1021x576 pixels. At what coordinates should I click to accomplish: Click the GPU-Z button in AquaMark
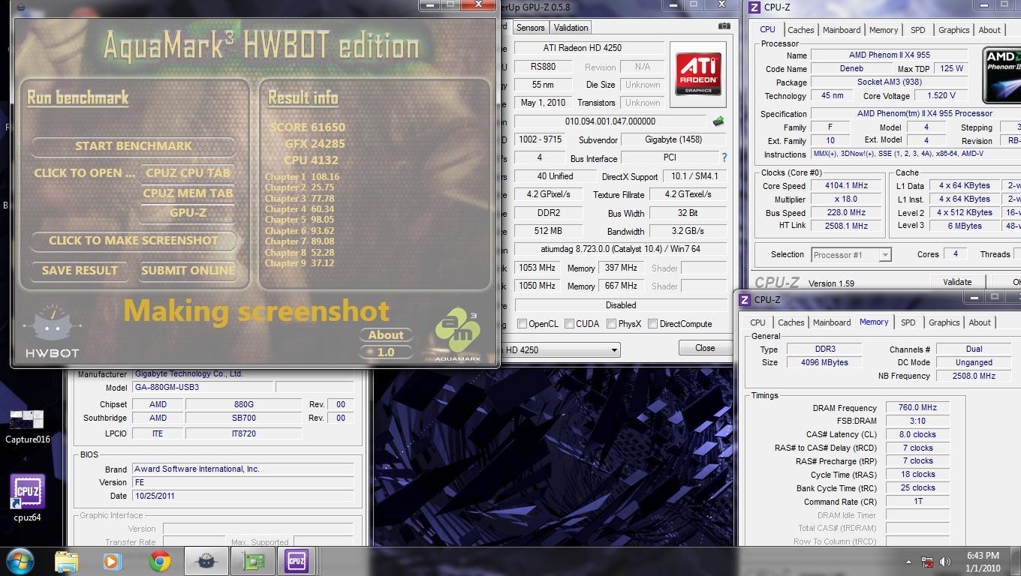[x=188, y=213]
